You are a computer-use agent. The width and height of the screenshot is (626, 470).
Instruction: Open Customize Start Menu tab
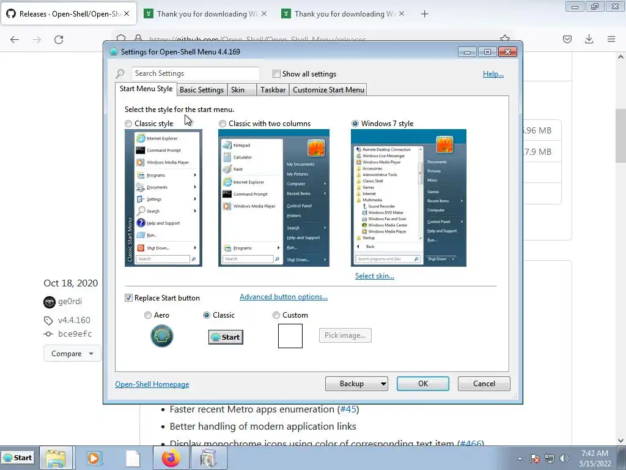[x=328, y=90]
